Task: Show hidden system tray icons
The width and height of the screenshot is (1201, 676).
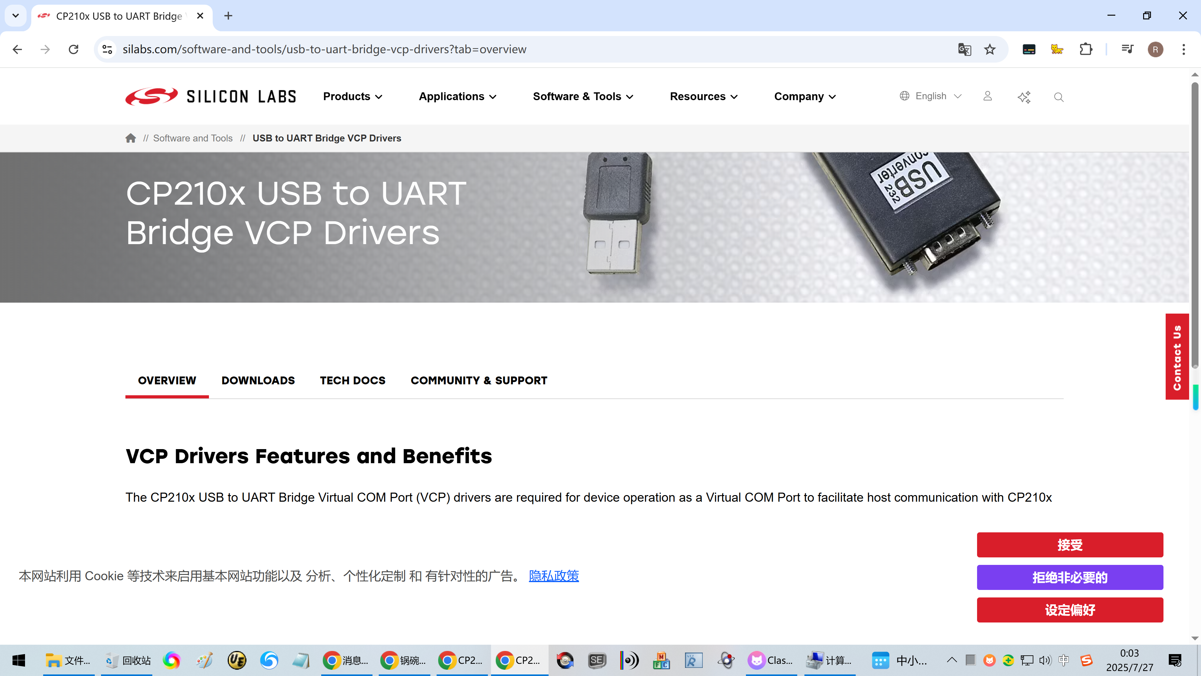Action: (x=951, y=660)
